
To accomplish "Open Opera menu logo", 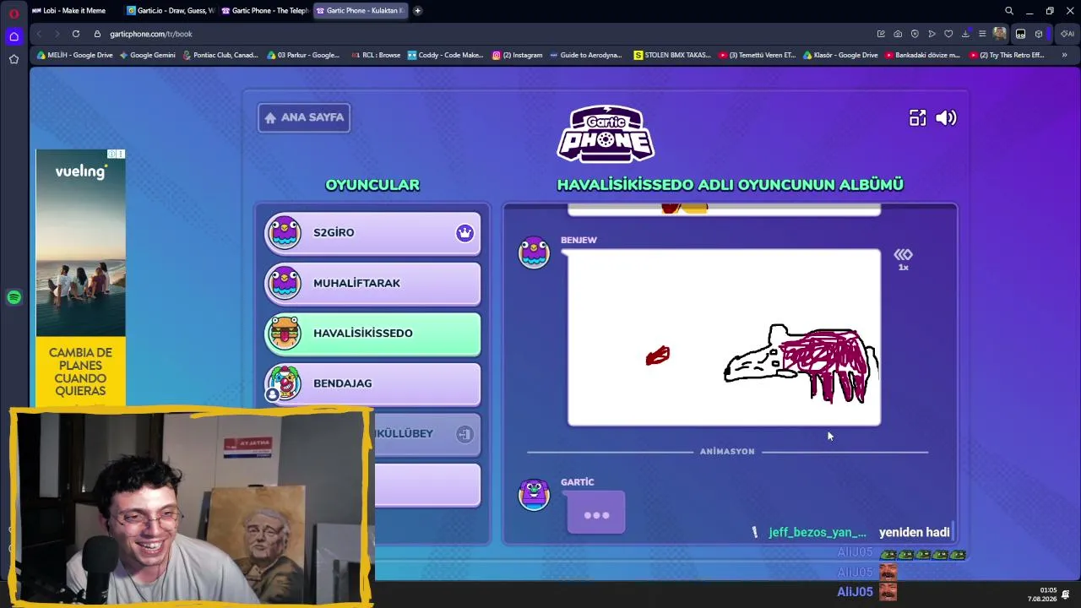I will pyautogui.click(x=14, y=14).
